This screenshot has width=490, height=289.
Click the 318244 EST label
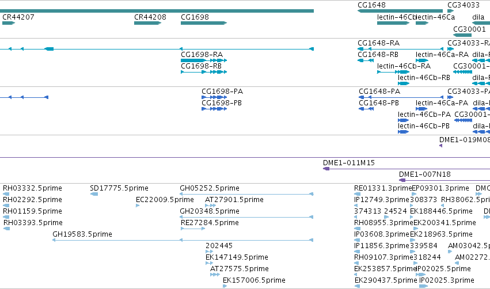click(427, 258)
